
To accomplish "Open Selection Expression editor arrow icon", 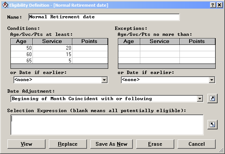I will [212, 124].
